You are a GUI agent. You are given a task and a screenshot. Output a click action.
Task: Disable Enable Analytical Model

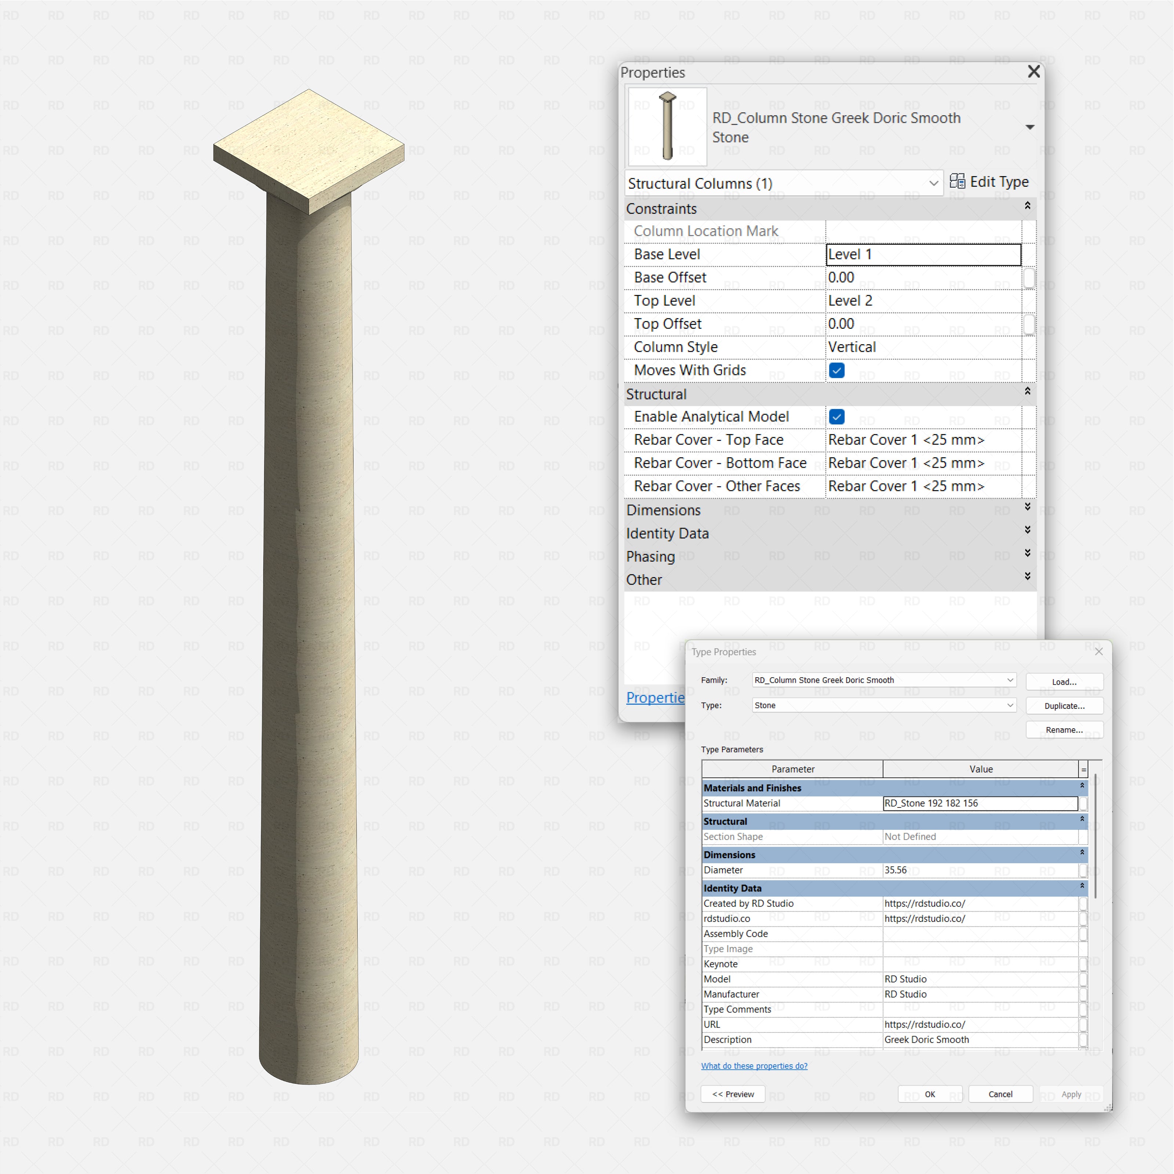[x=837, y=417]
